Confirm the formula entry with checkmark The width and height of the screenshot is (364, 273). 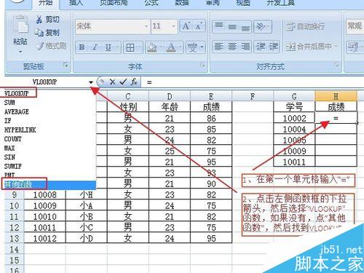pyautogui.click(x=123, y=82)
